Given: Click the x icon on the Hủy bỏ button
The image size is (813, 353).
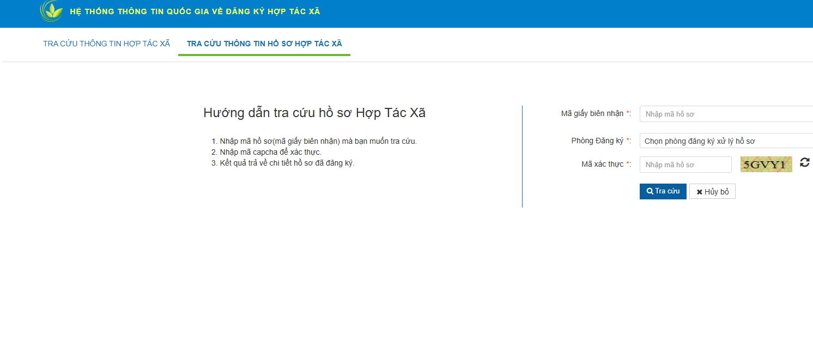Looking at the screenshot, I should (x=700, y=191).
